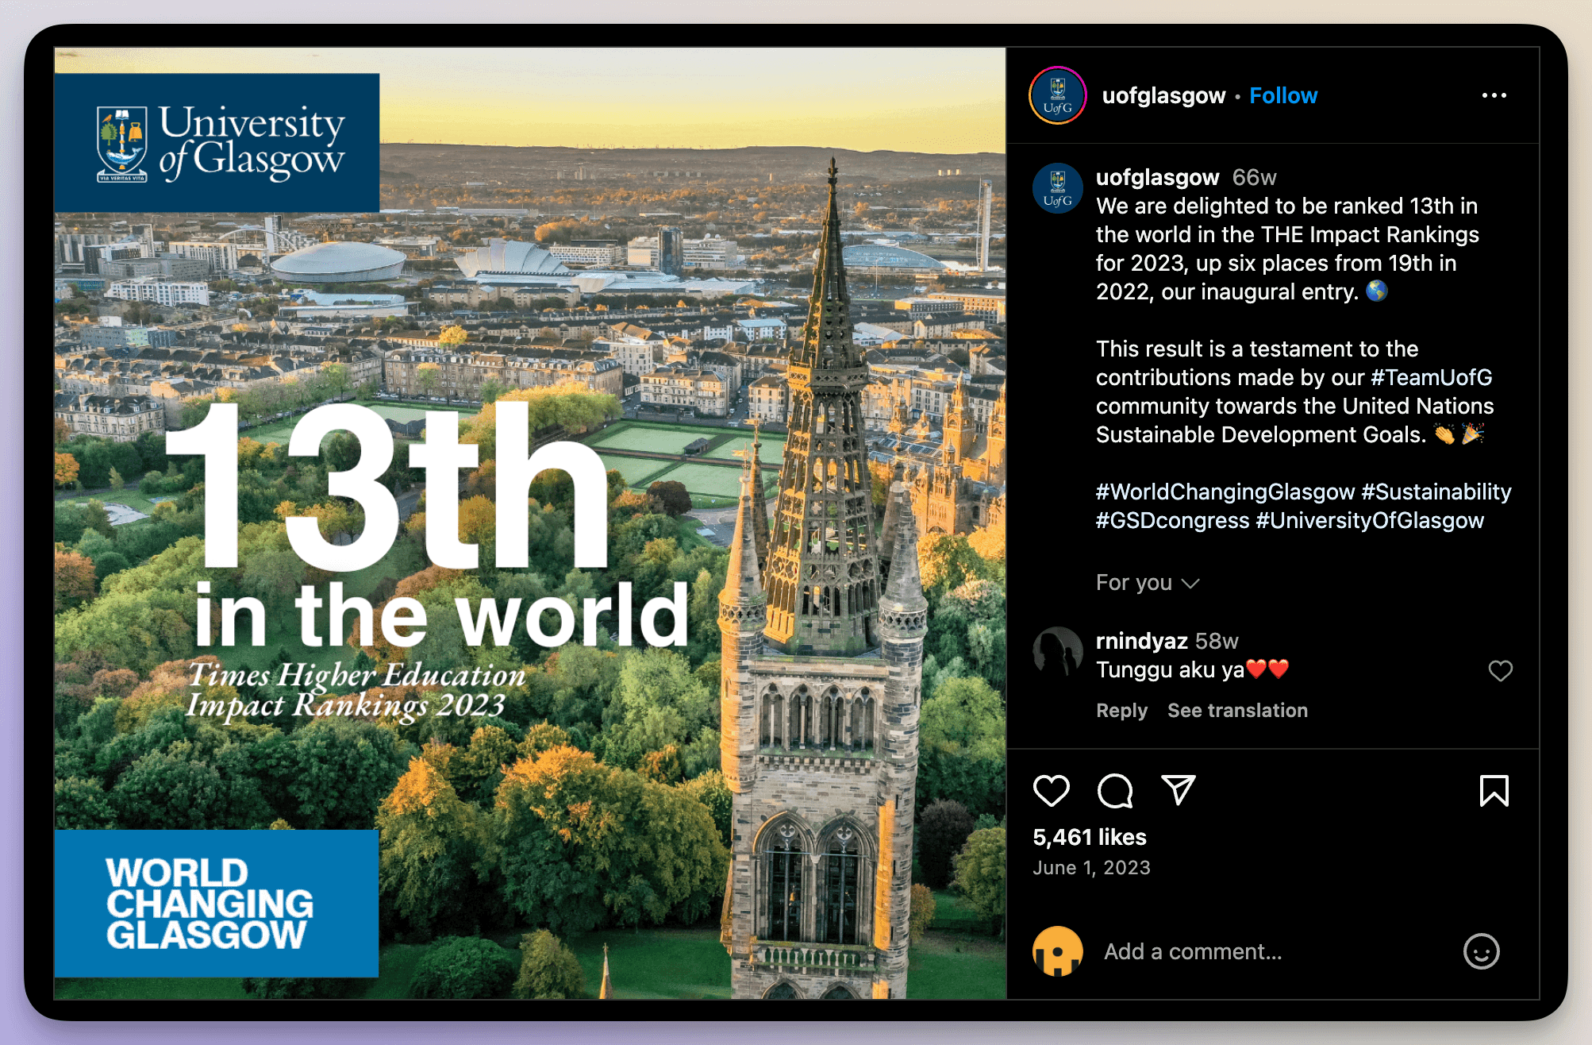1592x1045 pixels.
Task: Open rnindyaz's profile picture
Action: click(x=1058, y=652)
